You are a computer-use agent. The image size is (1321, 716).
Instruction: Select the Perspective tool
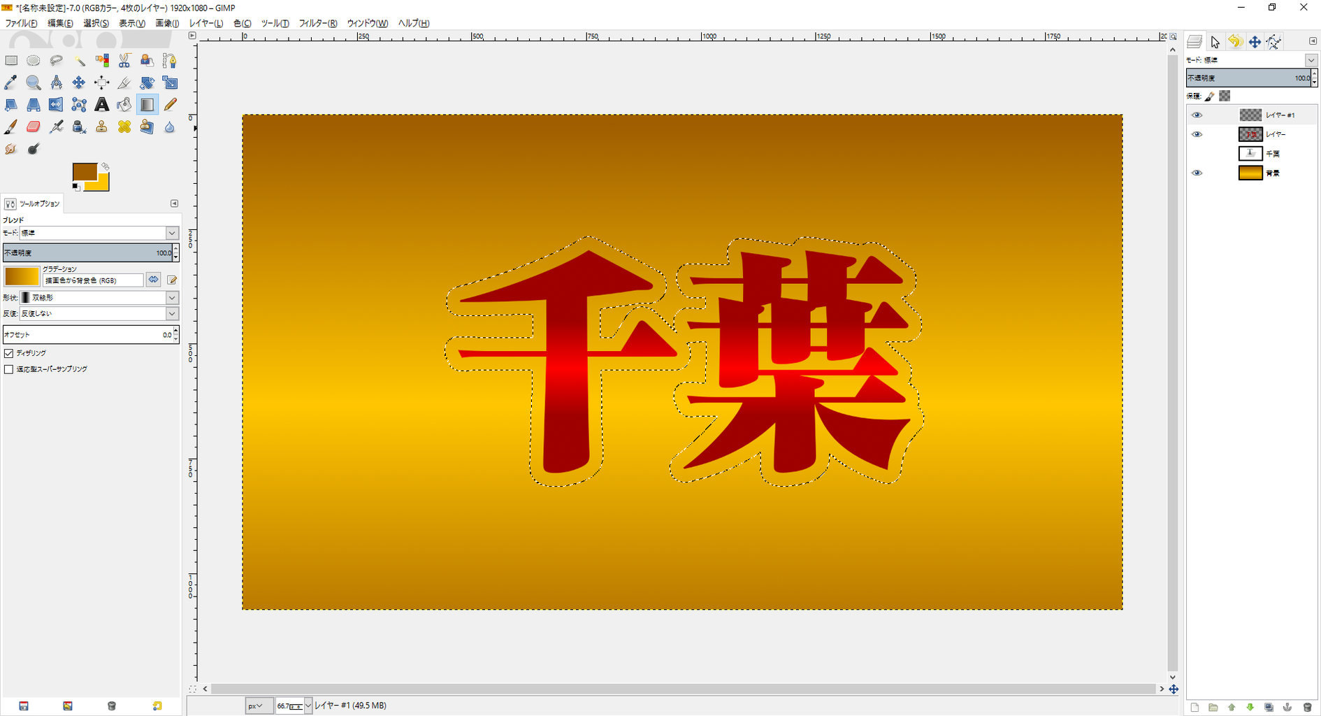coord(34,105)
